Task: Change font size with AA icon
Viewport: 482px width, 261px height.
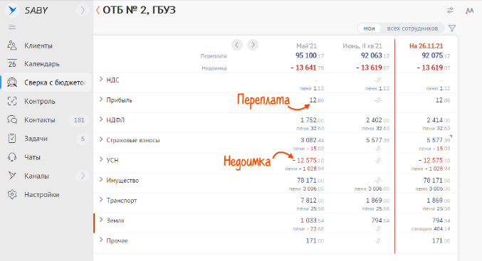Action: (469, 11)
